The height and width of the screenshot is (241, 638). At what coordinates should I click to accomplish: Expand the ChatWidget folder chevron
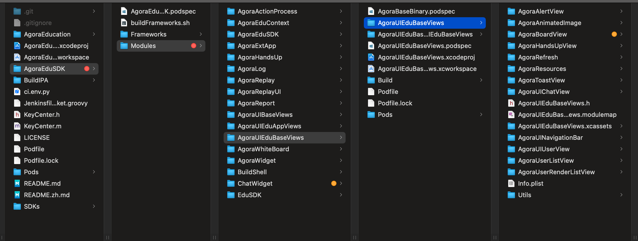(x=341, y=183)
